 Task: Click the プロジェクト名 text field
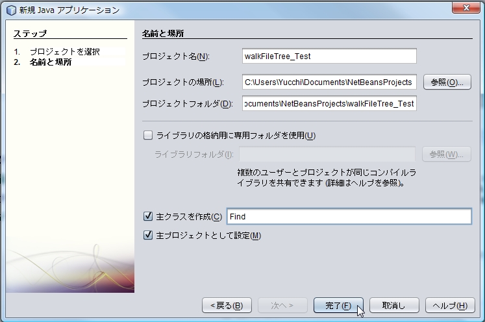329,56
